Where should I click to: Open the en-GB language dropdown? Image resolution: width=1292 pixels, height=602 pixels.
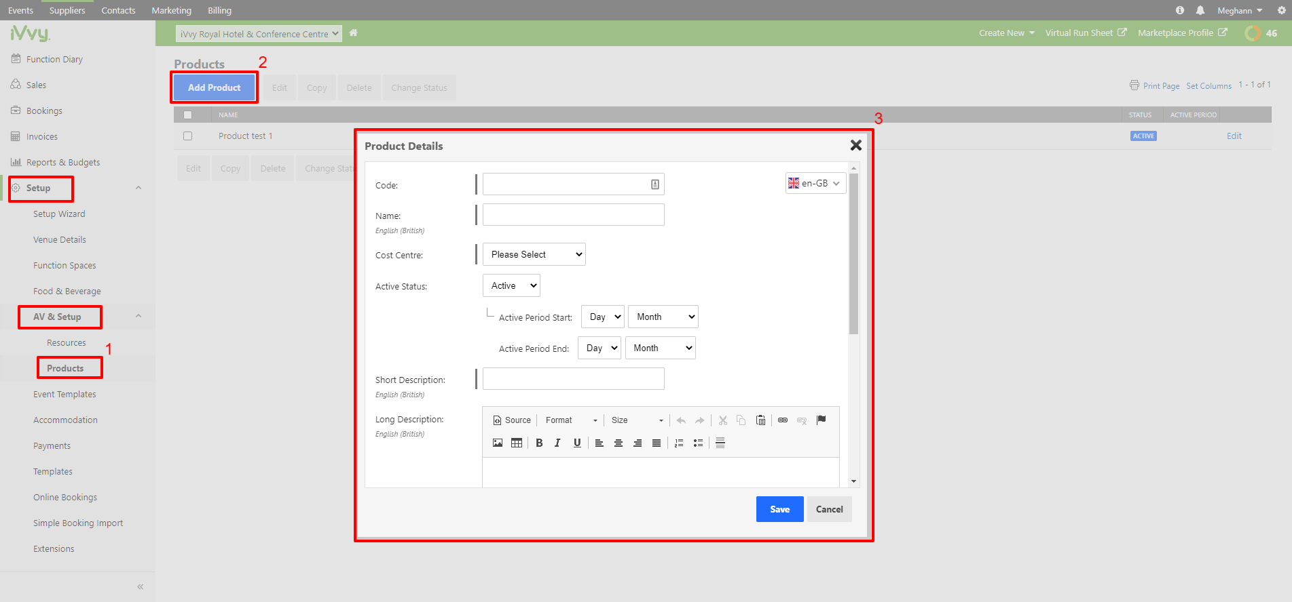pyautogui.click(x=815, y=183)
